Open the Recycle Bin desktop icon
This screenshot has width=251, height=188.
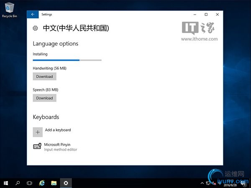(x=10, y=10)
